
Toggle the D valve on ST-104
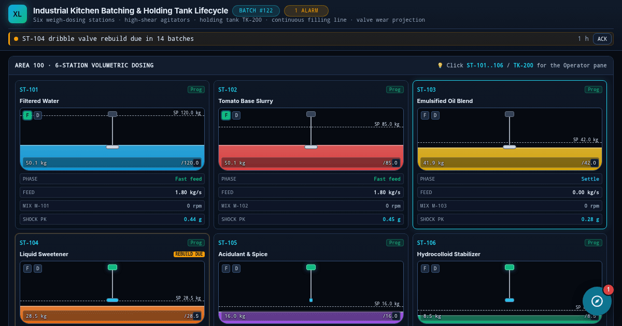[38, 269]
